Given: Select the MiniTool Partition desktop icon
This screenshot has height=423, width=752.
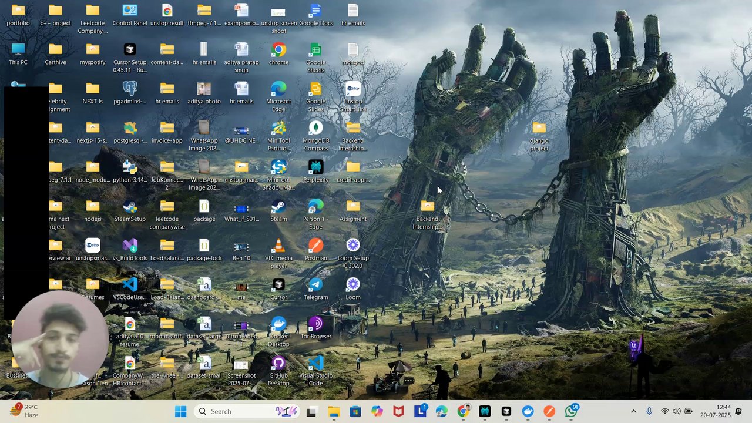Looking at the screenshot, I should coord(278,136).
